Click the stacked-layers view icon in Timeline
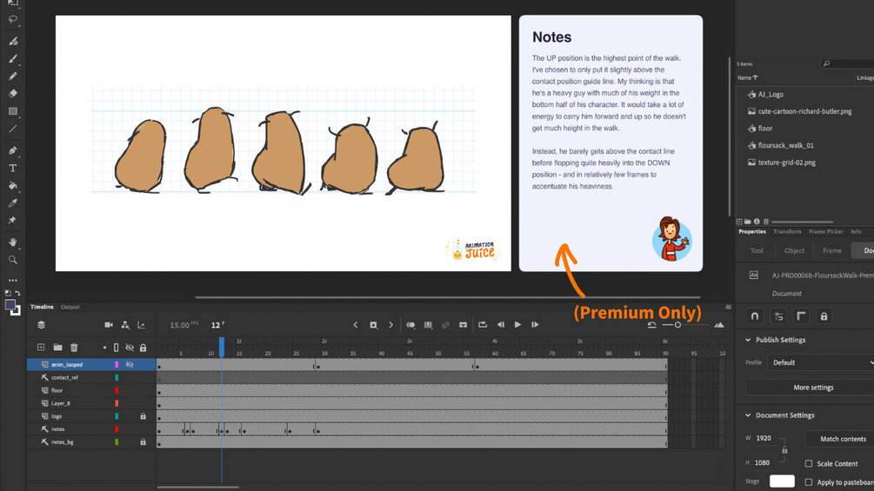This screenshot has height=491, width=874. [41, 324]
